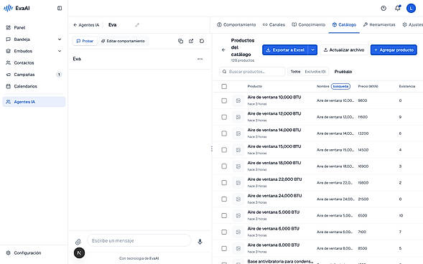Open image placeholder for Aire de ventana 14,000 BTU
Image resolution: width=423 pixels, height=264 pixels.
click(238, 133)
